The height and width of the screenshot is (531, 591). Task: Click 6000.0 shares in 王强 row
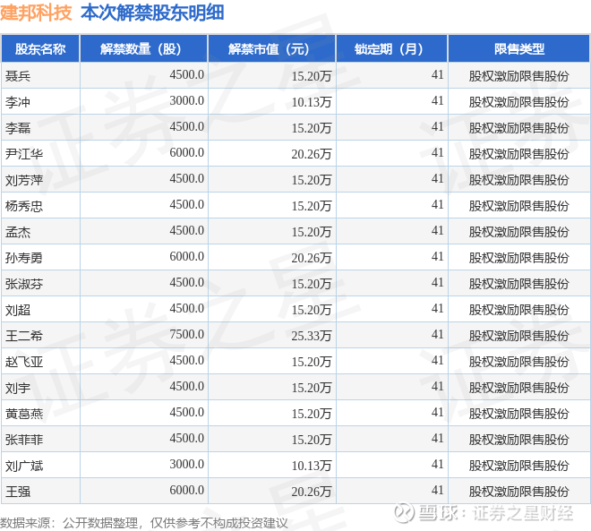click(x=186, y=490)
